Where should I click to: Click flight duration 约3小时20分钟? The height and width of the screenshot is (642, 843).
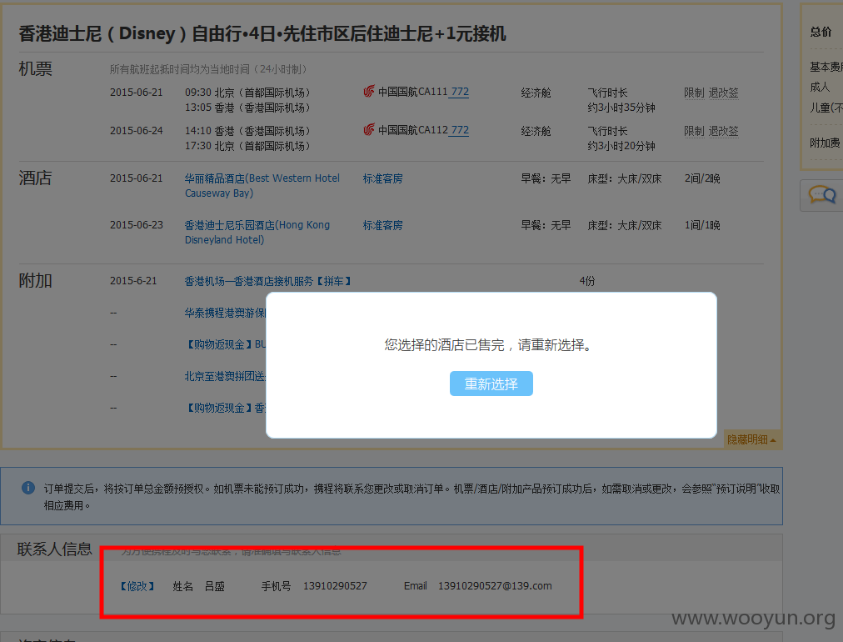pos(621,146)
